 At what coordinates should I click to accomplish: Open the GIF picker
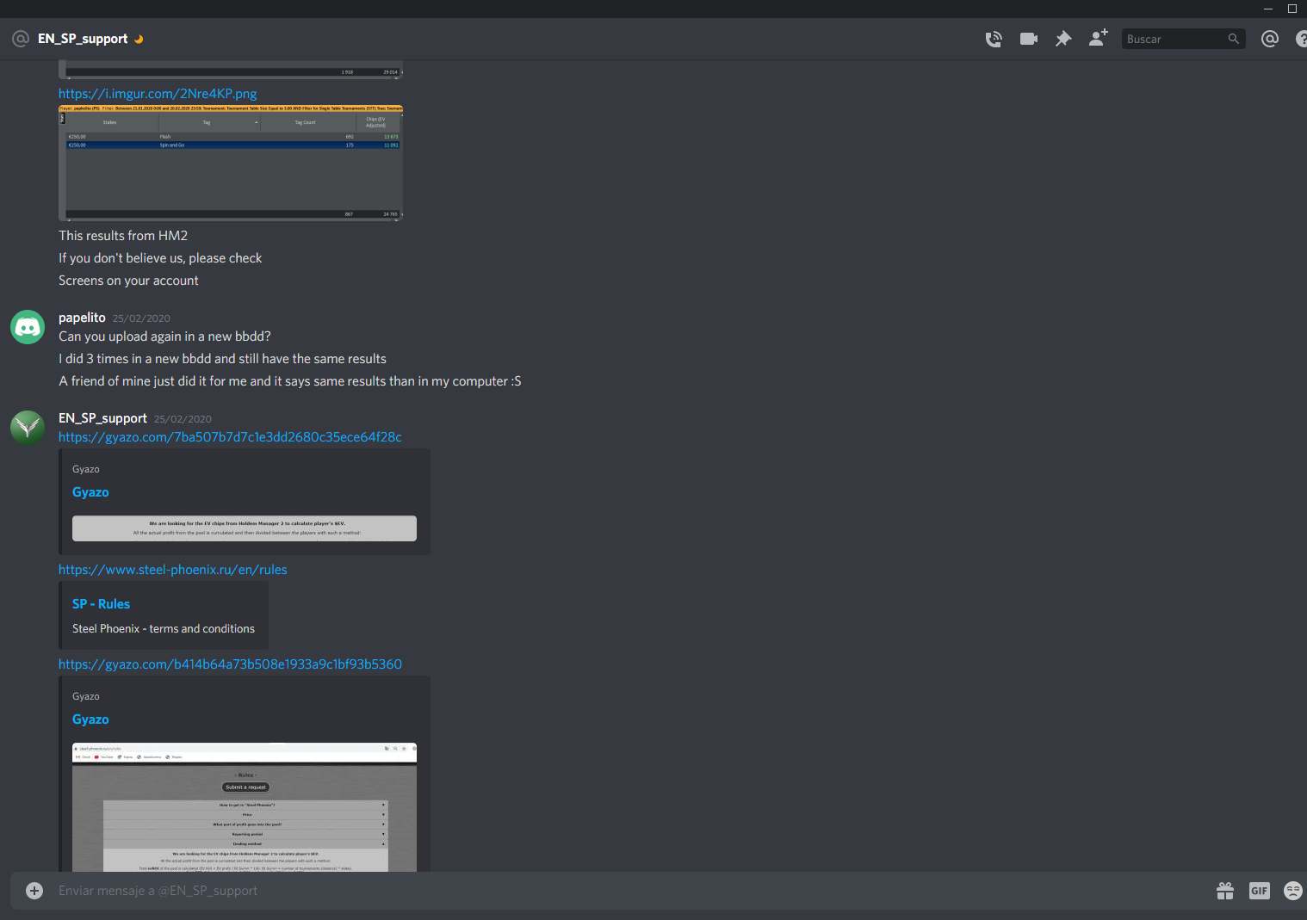1260,891
